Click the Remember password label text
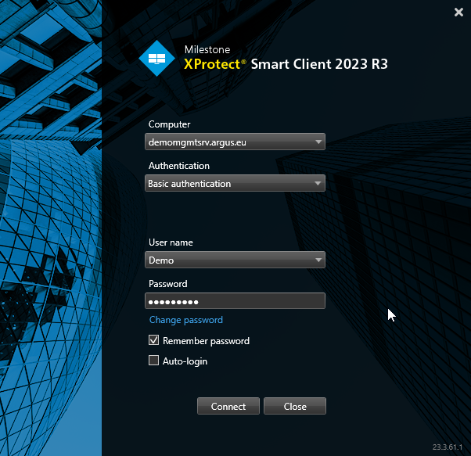 pos(206,341)
